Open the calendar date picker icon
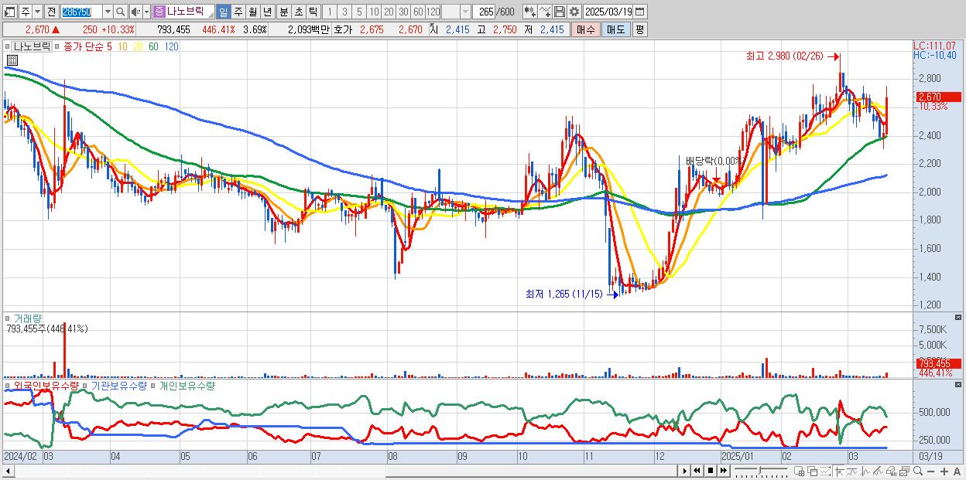The width and height of the screenshot is (966, 480). pos(639,12)
